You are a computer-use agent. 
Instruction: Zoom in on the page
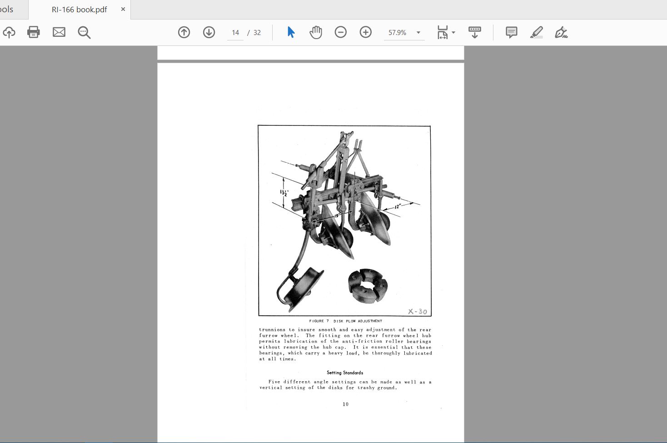[365, 32]
